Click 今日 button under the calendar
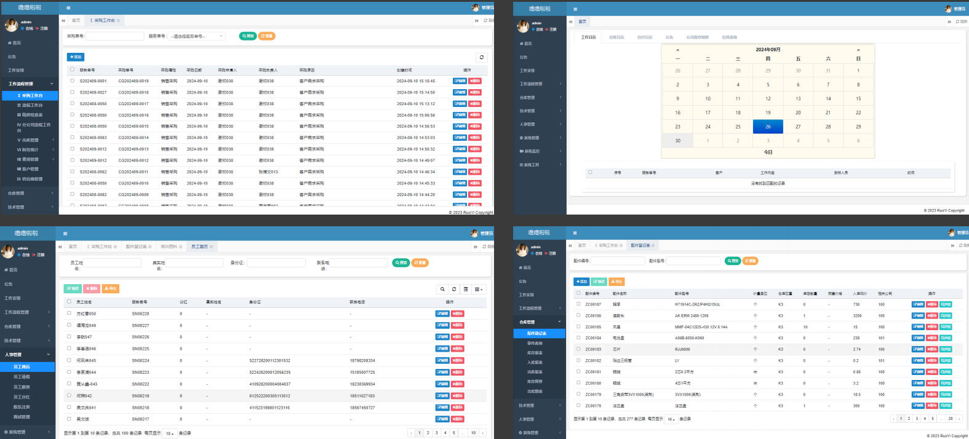Viewport: 969px width, 439px height. (x=768, y=152)
